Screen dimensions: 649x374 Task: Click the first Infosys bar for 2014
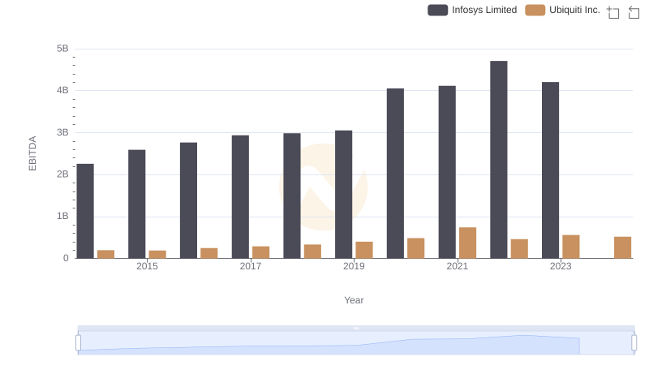[85, 211]
